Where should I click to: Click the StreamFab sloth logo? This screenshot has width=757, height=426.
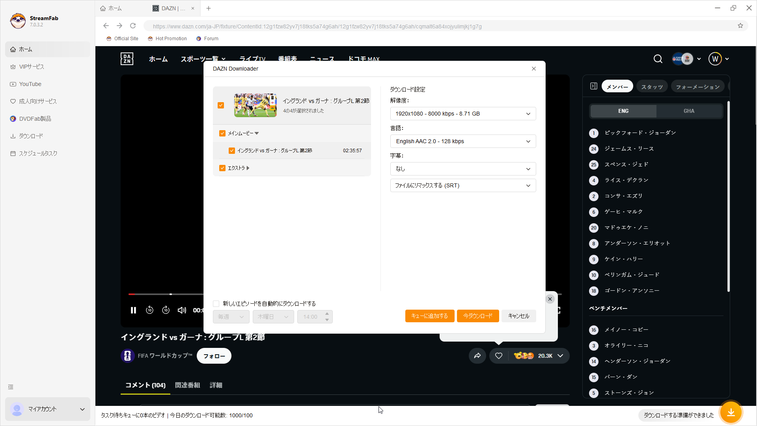(18, 21)
